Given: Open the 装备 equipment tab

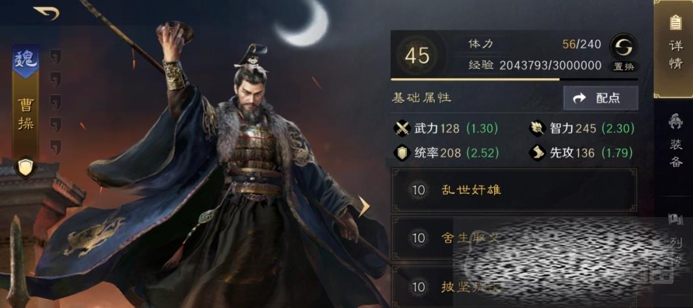Looking at the screenshot, I should [675, 140].
